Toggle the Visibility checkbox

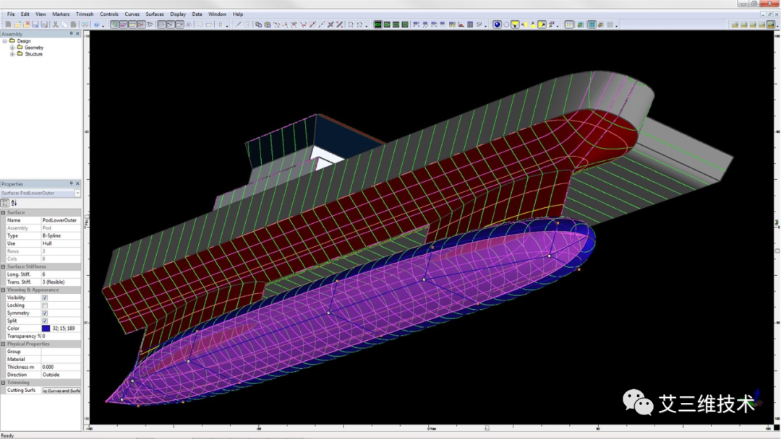[45, 297]
